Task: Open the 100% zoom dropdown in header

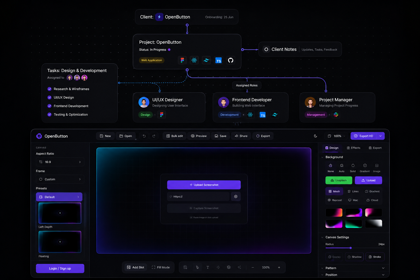Action: [337, 136]
